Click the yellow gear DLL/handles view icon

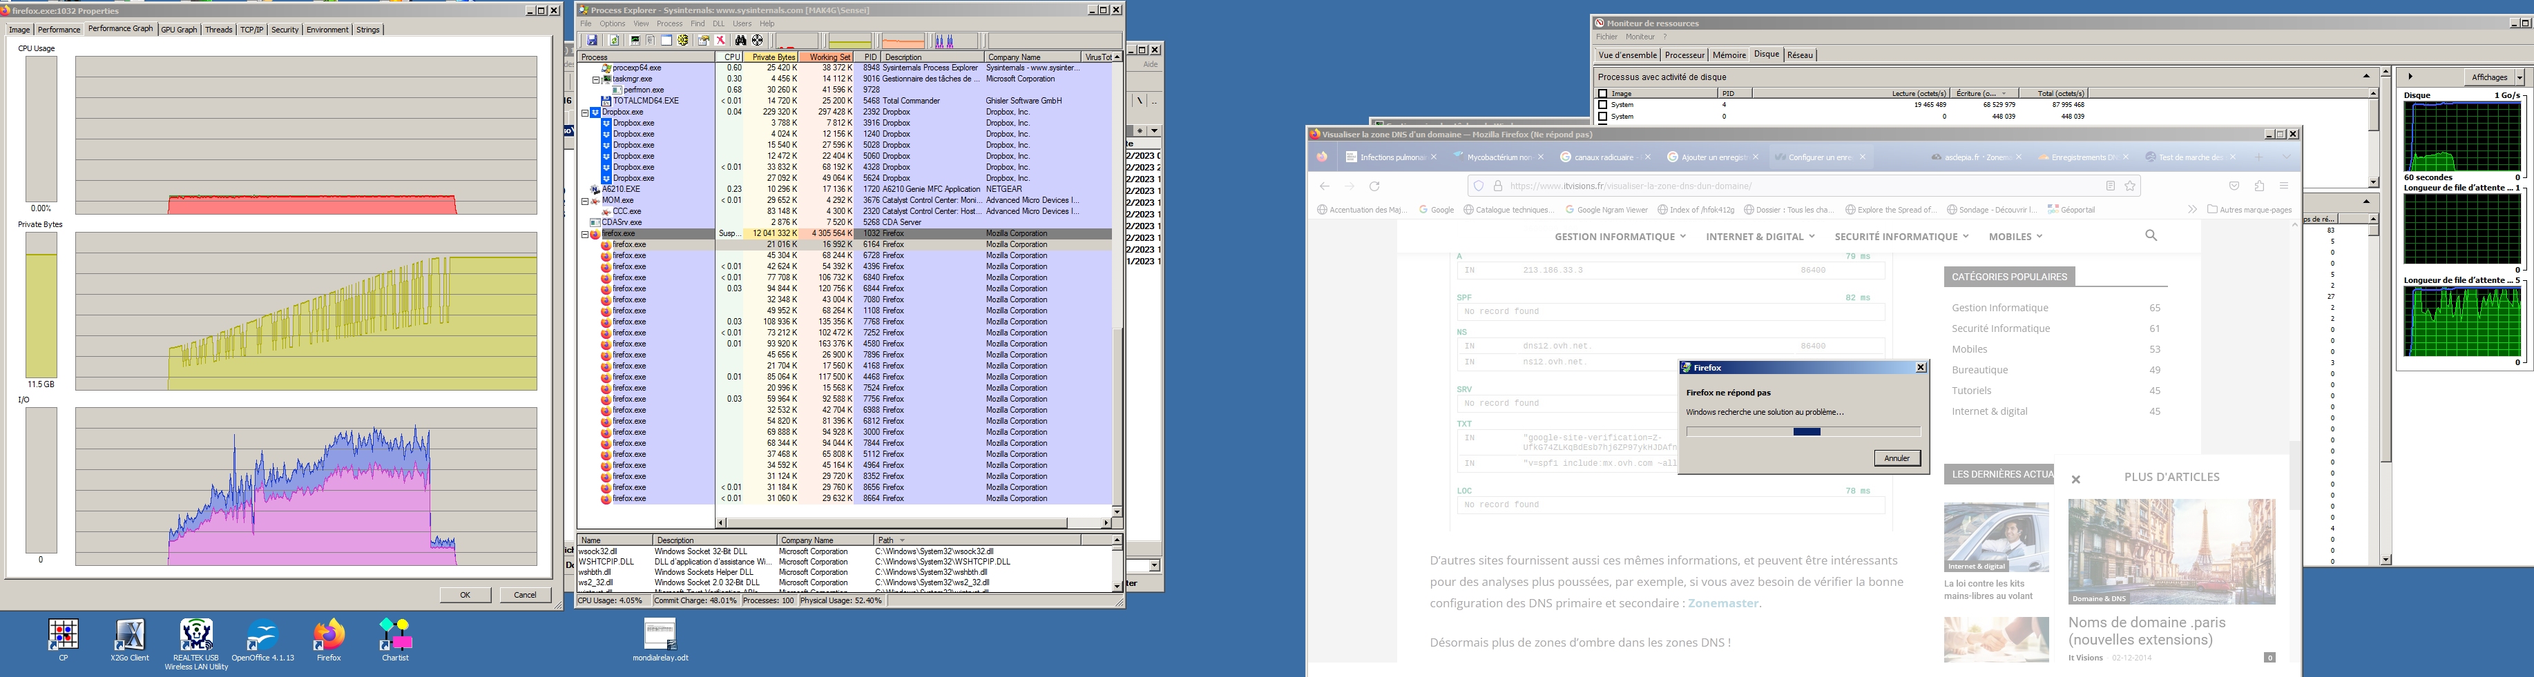click(682, 40)
